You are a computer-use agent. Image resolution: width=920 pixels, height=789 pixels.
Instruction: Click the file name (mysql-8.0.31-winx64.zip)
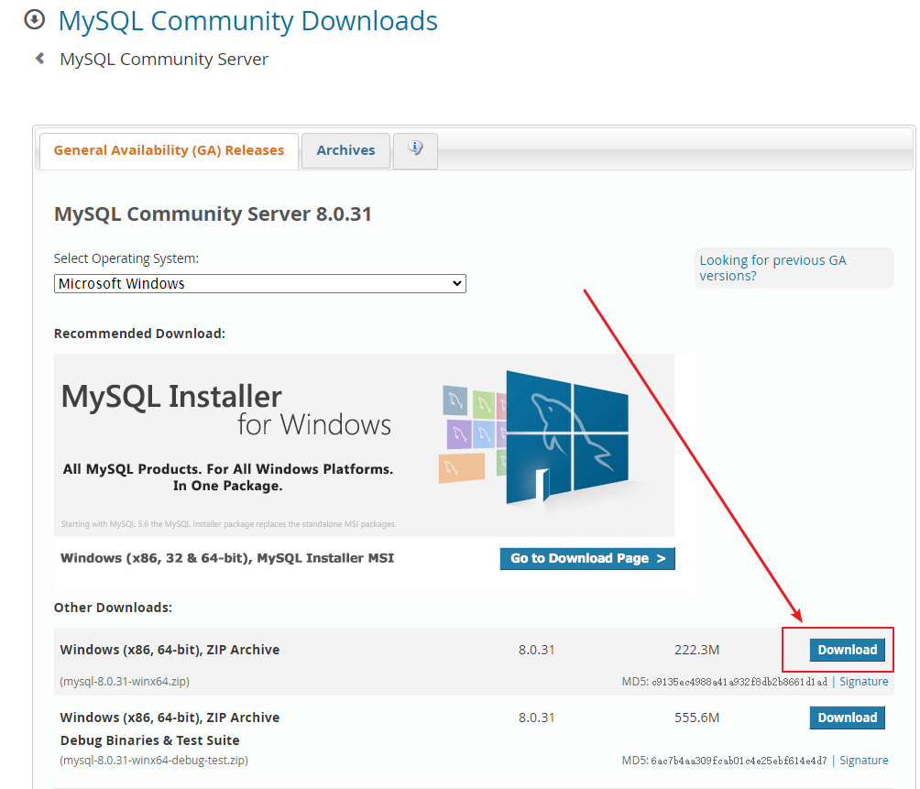coord(125,682)
